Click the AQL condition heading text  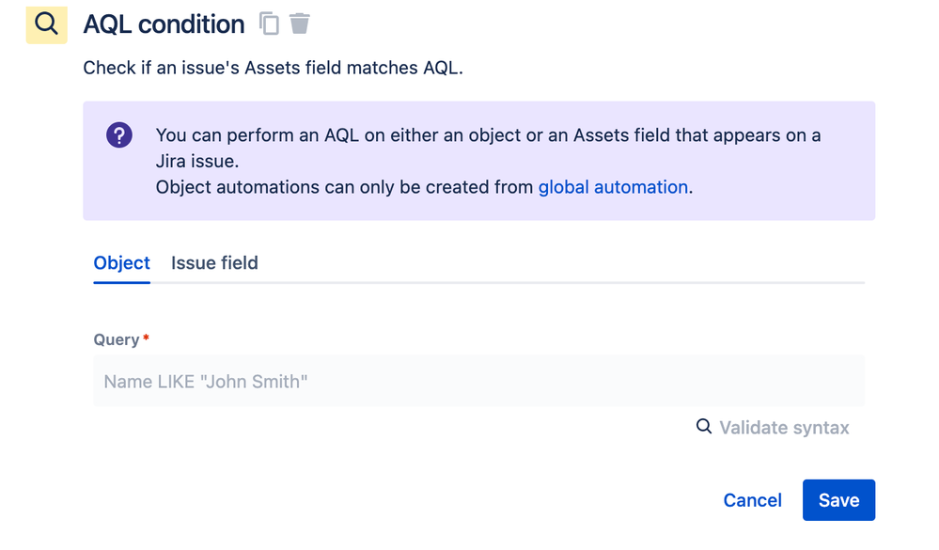click(x=164, y=24)
